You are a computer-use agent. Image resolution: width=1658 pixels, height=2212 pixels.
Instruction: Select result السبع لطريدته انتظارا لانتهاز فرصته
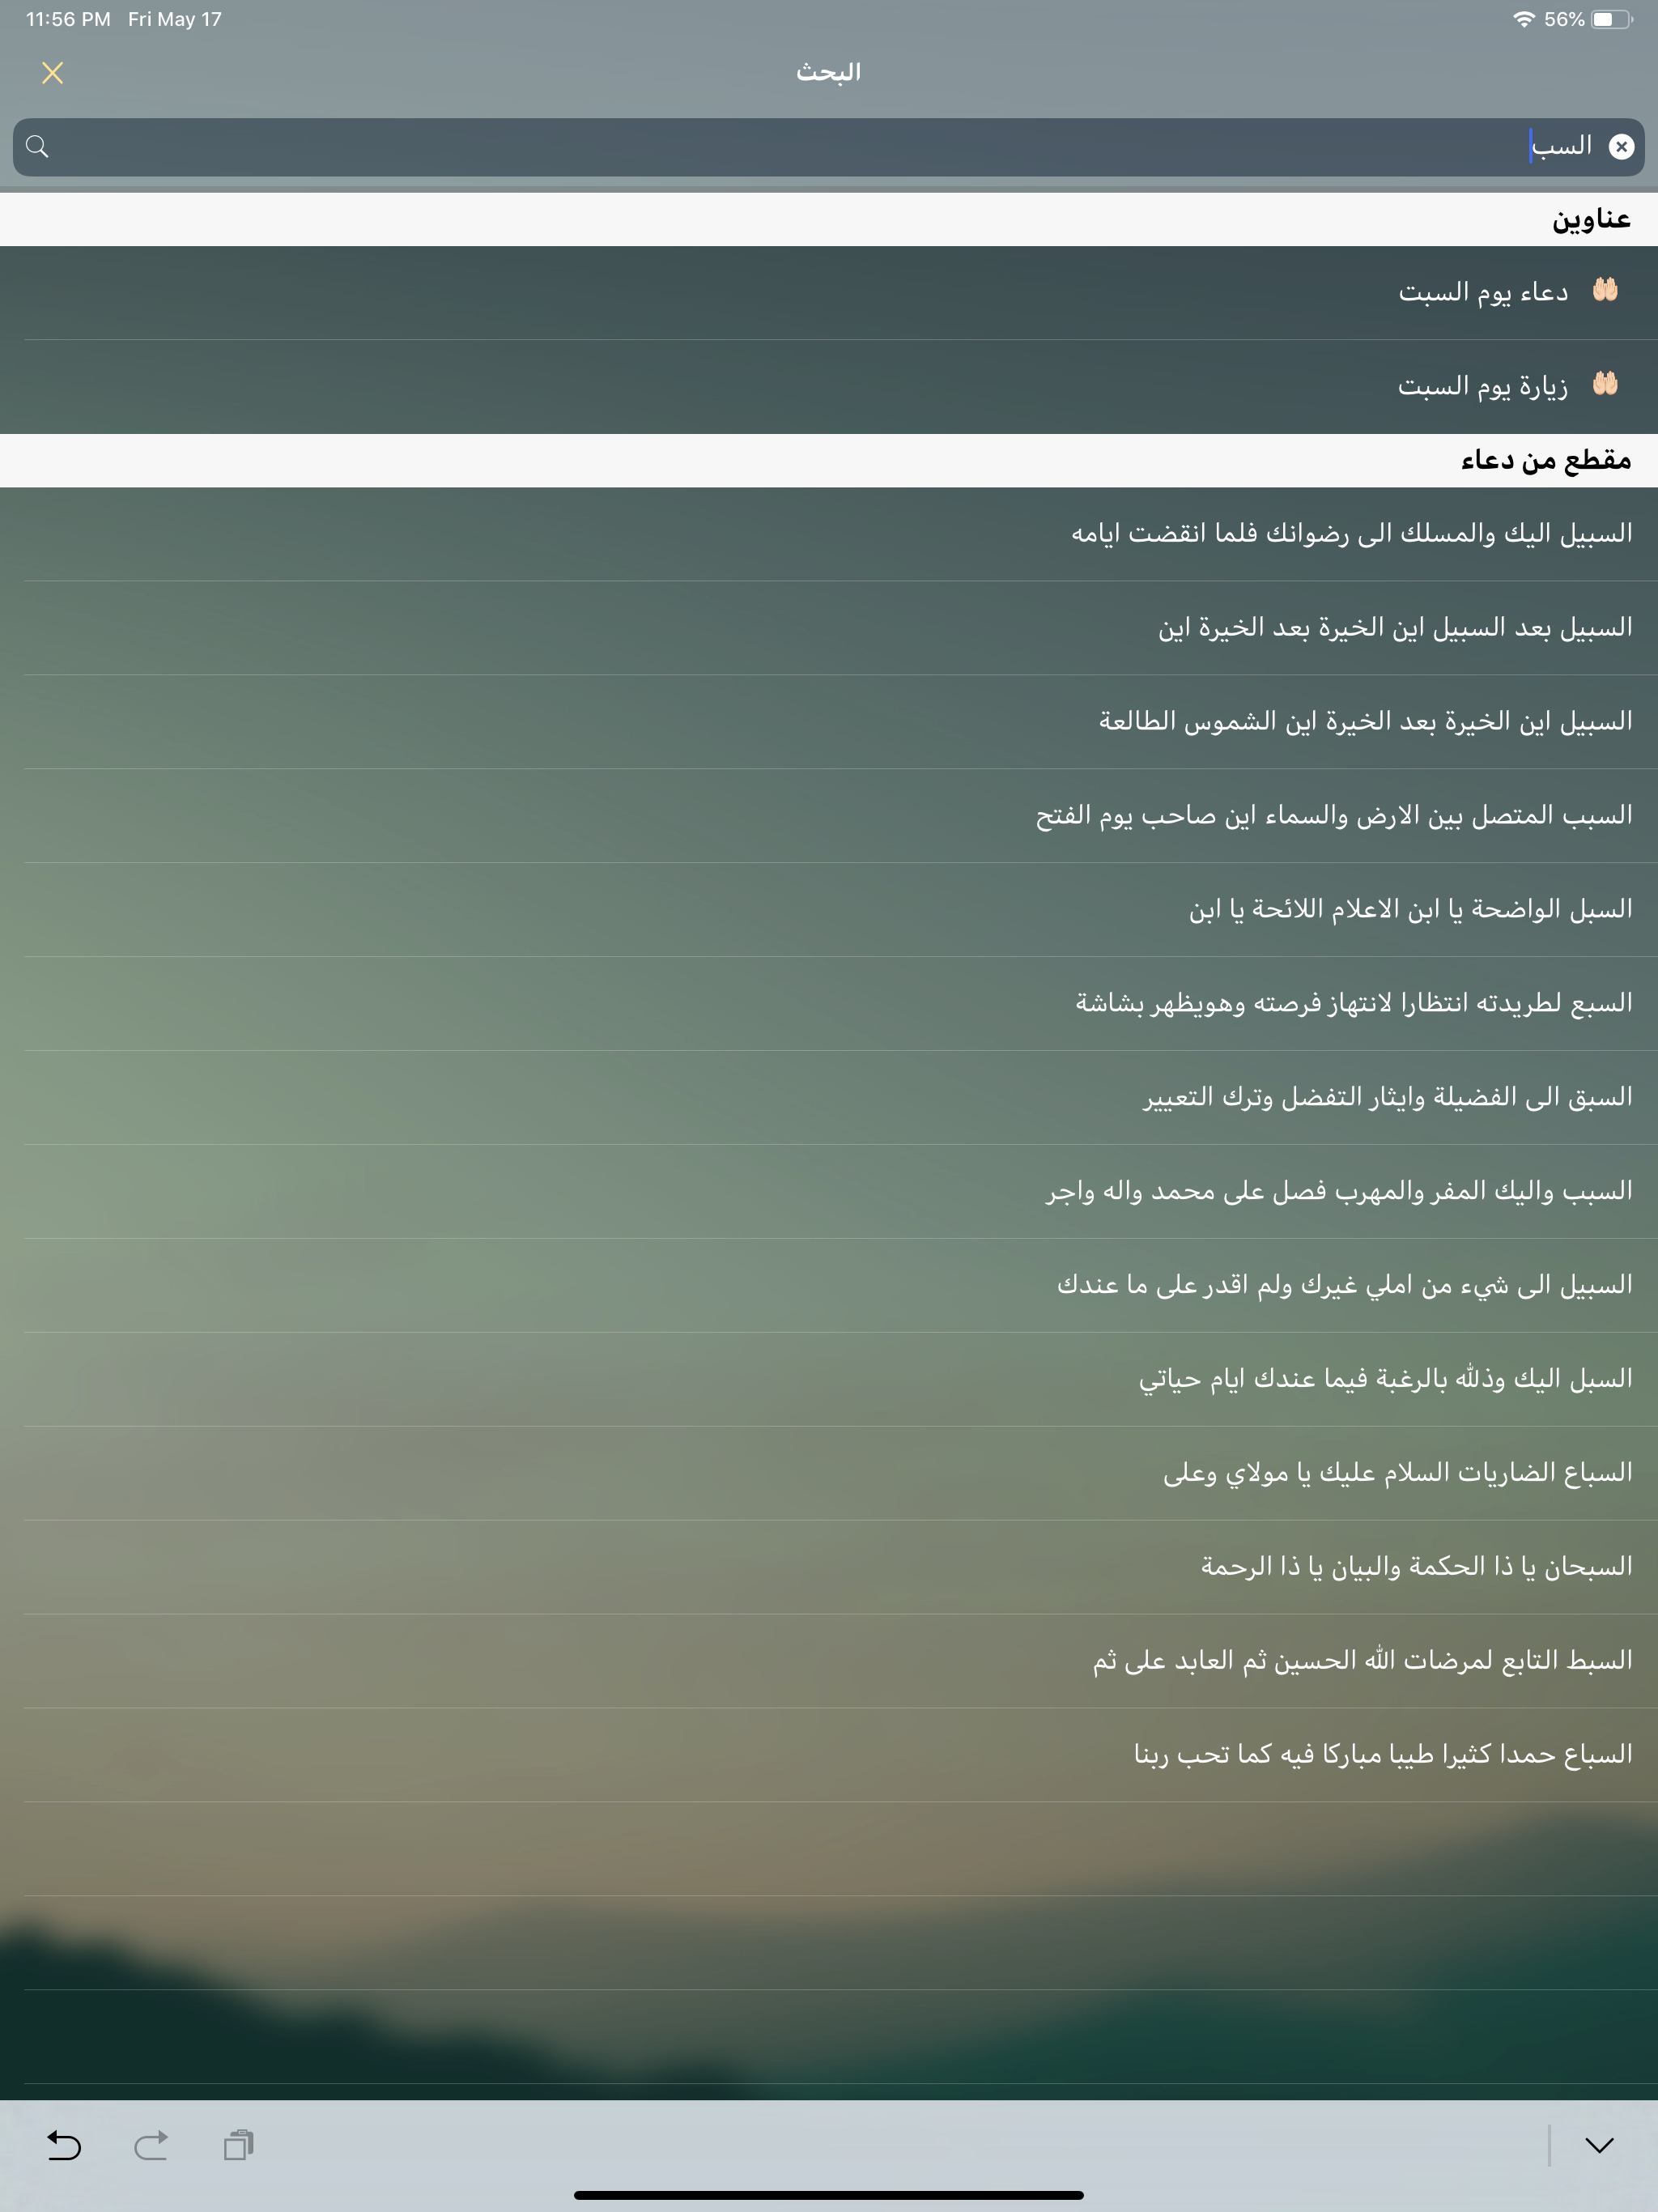829,1004
